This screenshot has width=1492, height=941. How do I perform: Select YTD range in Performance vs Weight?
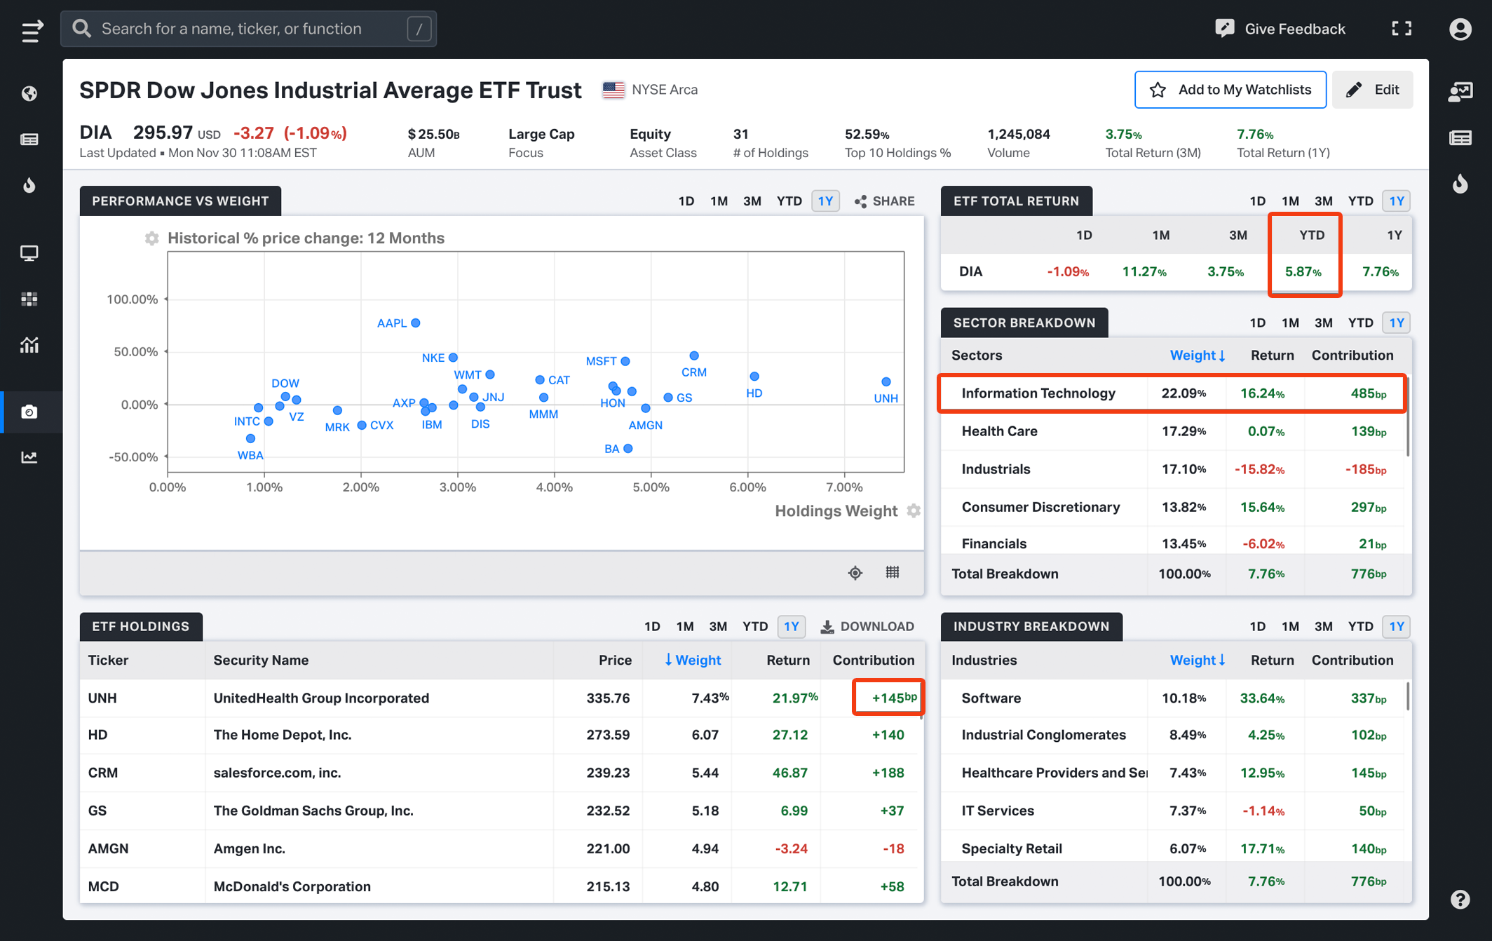click(789, 201)
